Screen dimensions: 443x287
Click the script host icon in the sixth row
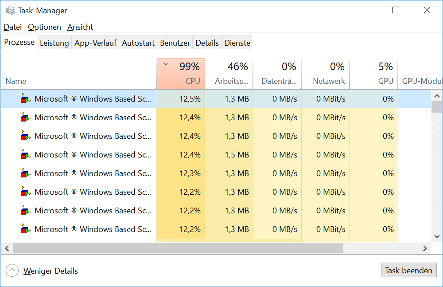pos(26,192)
